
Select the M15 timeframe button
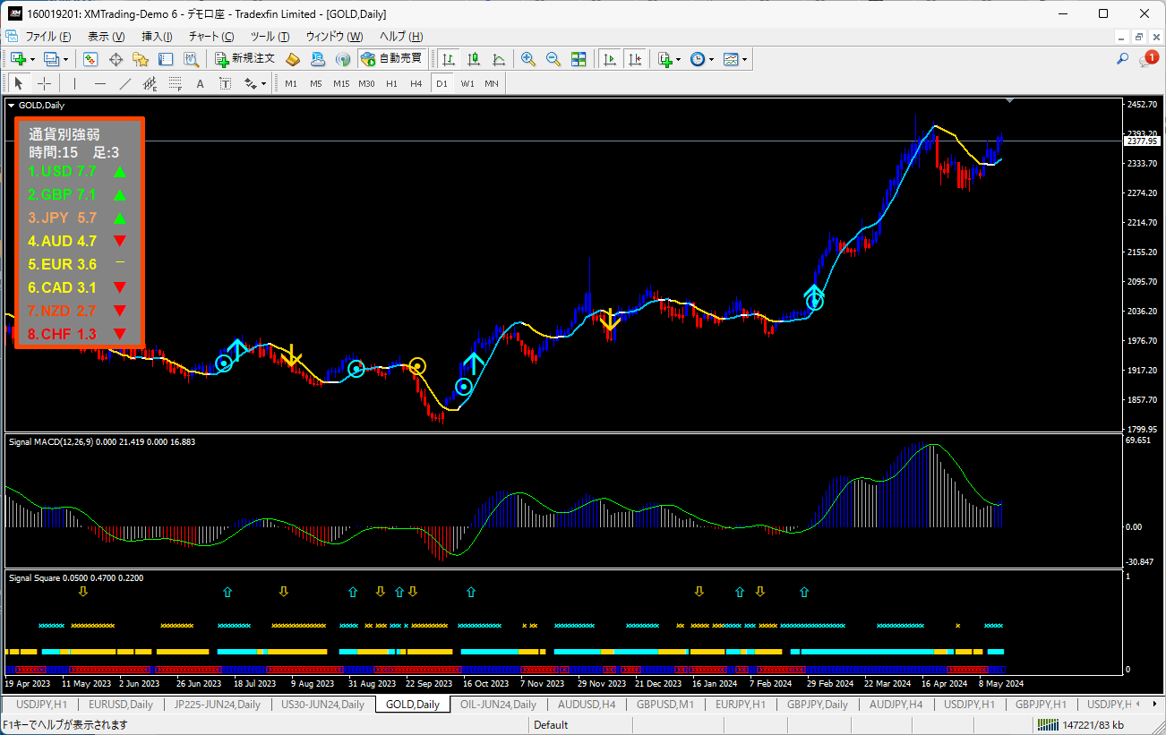pyautogui.click(x=341, y=83)
